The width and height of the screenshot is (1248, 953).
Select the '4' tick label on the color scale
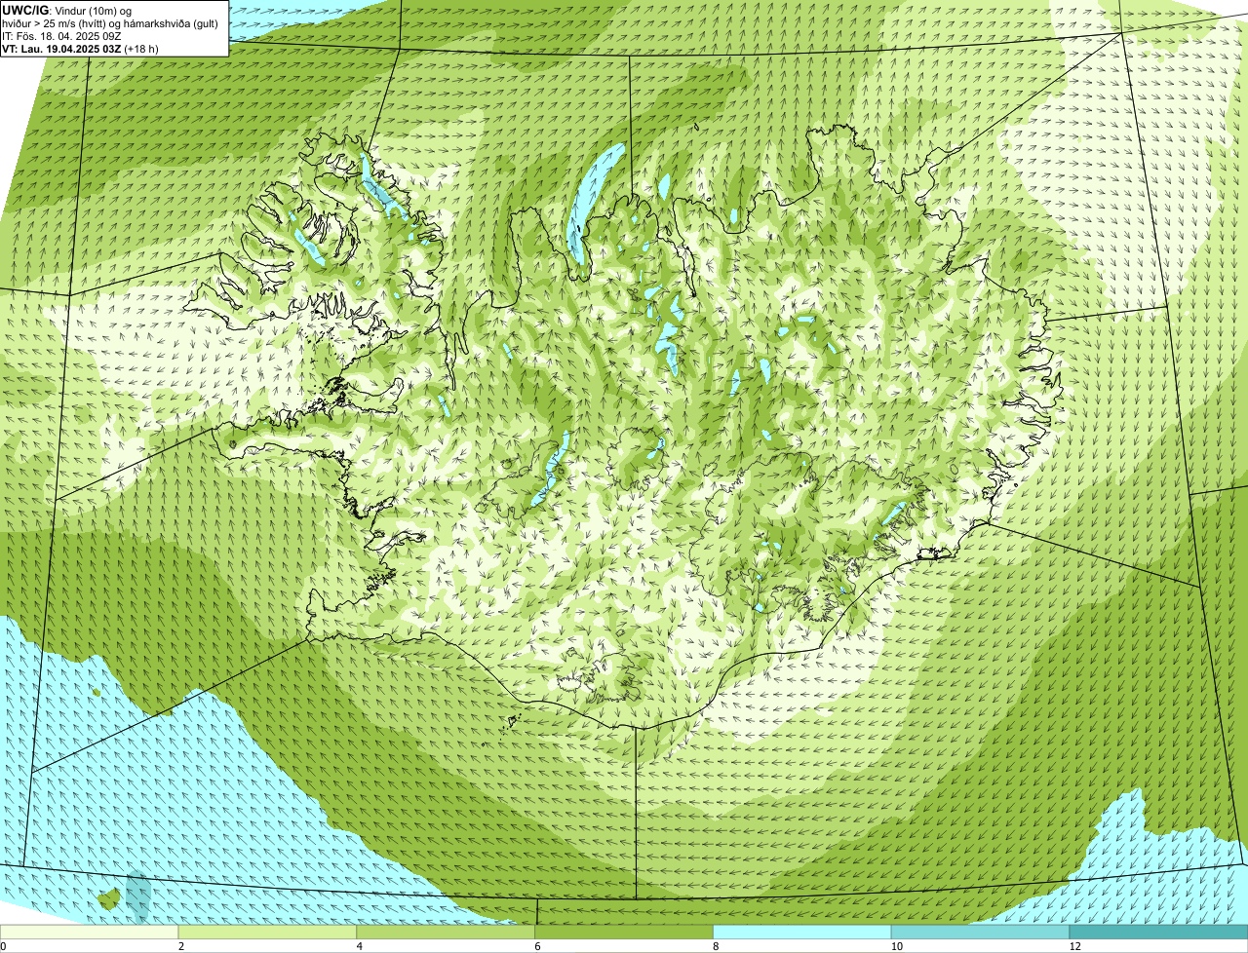[x=359, y=946]
